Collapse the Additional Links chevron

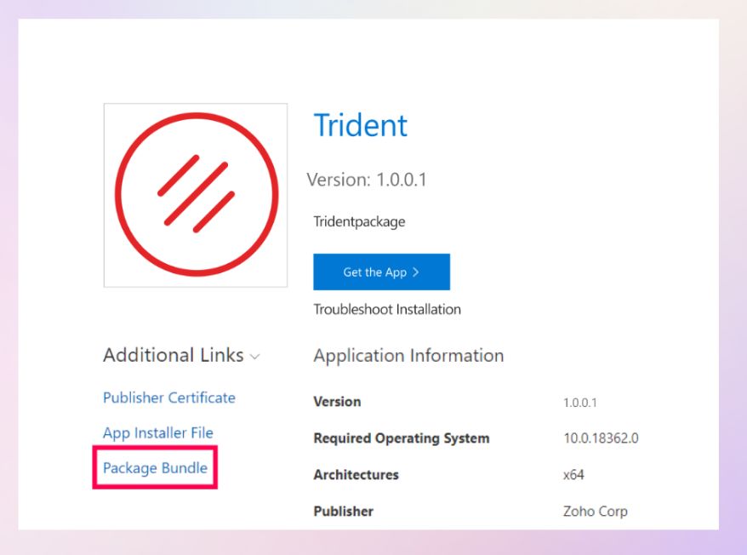pyautogui.click(x=255, y=357)
